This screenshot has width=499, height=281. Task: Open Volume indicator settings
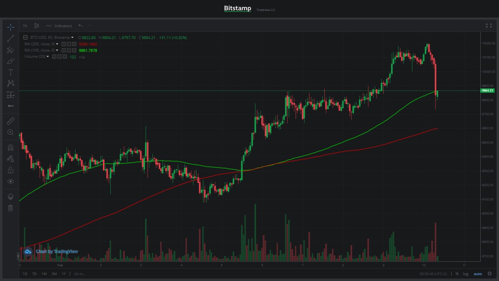click(60, 57)
